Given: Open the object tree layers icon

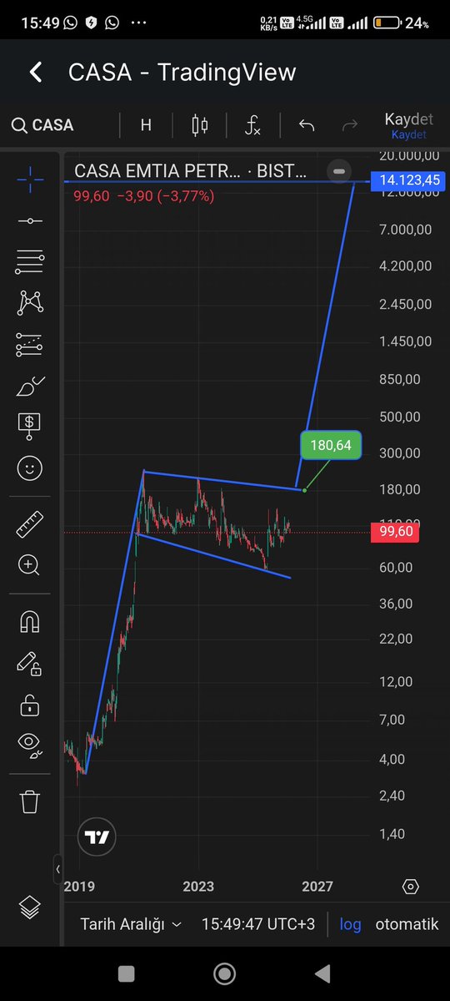Looking at the screenshot, I should pos(30,907).
